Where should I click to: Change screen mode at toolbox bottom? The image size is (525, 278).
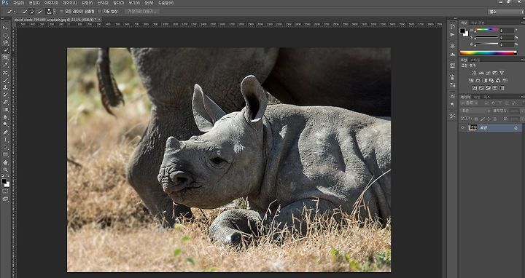click(5, 199)
